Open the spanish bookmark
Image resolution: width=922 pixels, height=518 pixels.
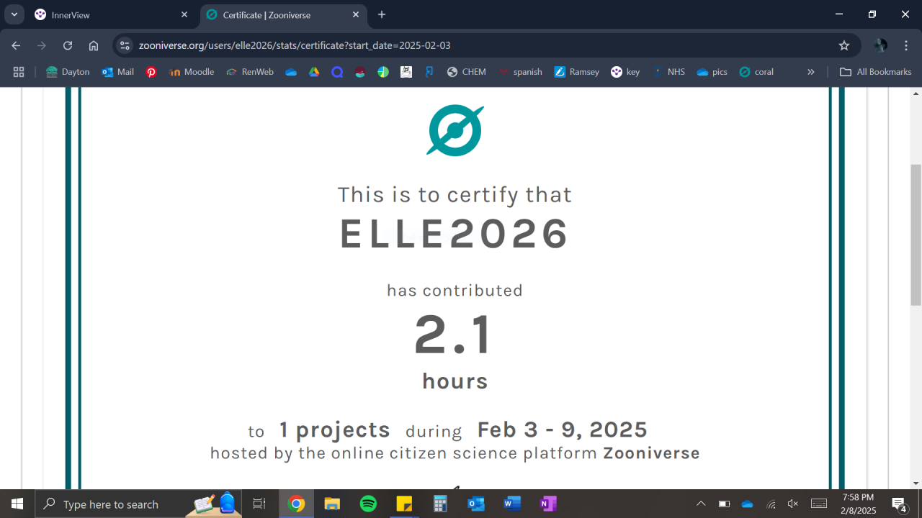[x=520, y=72]
